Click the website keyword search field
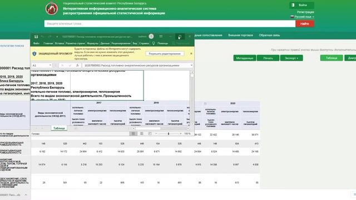The image size is (356, 200). (x=170, y=23)
